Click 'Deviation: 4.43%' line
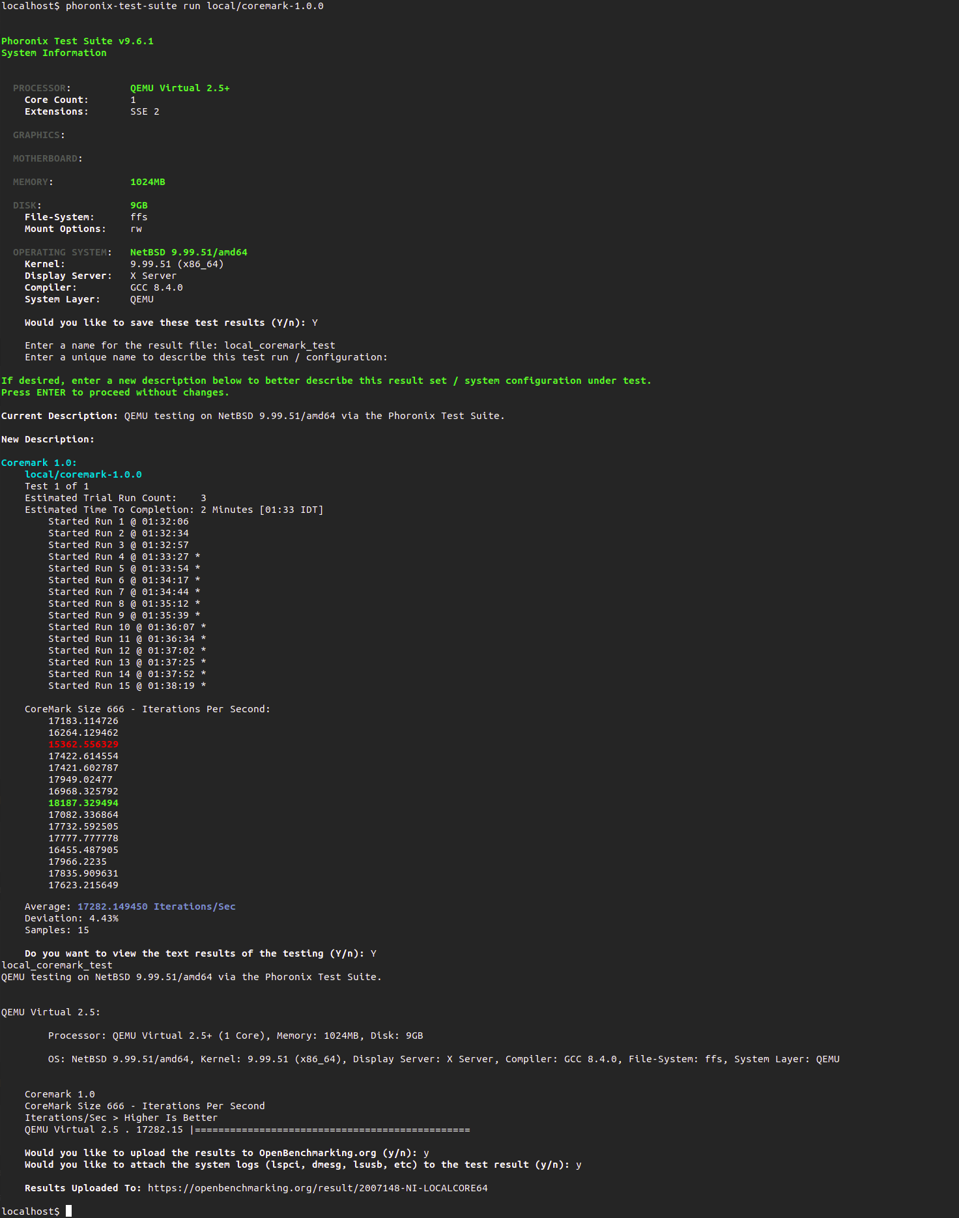This screenshot has height=1218, width=959. click(x=72, y=918)
